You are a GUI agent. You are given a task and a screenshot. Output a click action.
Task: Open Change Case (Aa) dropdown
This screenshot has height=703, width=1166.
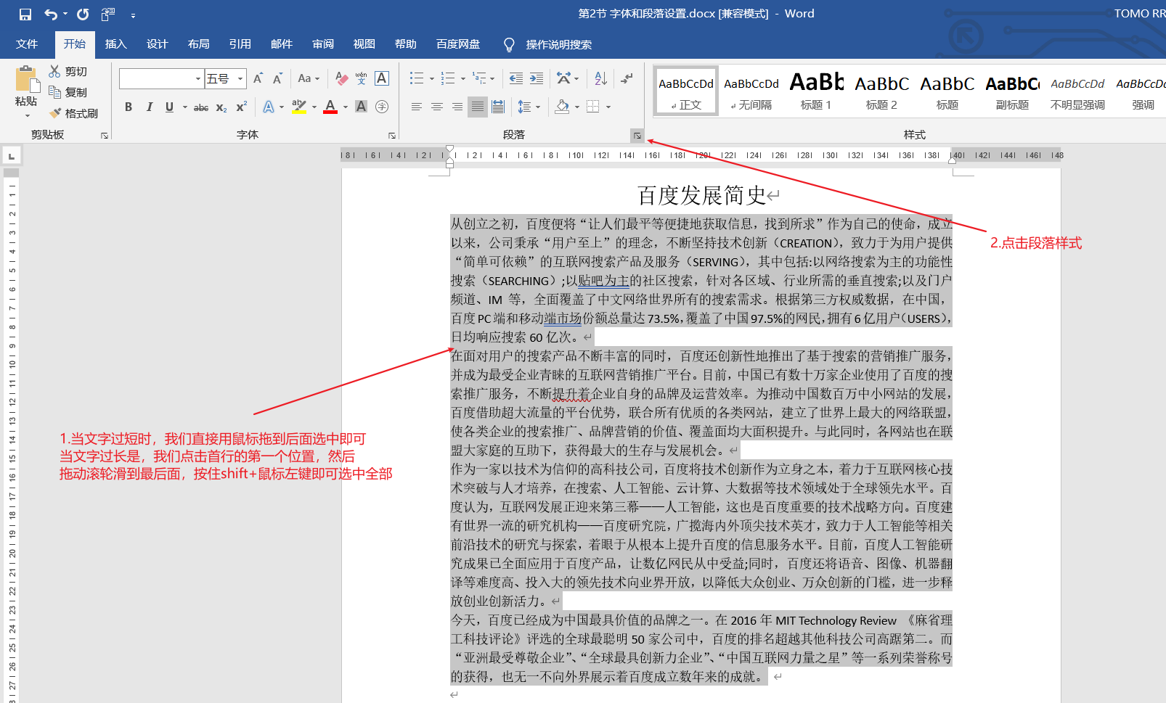coord(309,78)
